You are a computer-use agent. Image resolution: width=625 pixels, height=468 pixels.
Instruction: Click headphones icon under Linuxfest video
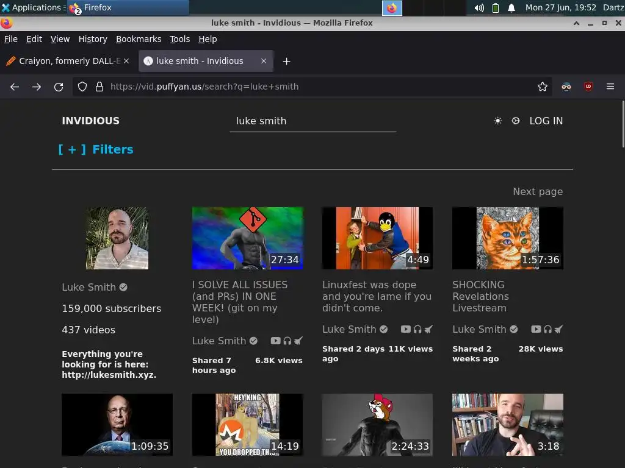point(417,329)
